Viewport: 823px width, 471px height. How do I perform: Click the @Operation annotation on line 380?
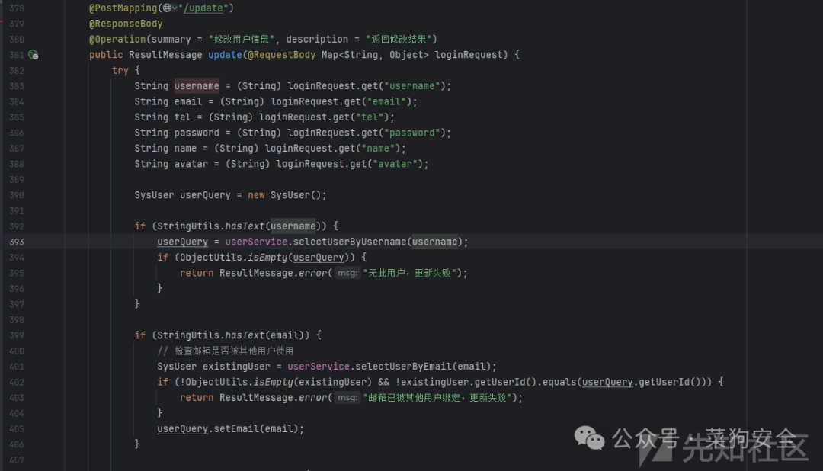pyautogui.click(x=117, y=39)
